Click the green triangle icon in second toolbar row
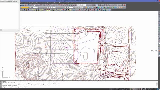The height and width of the screenshot is (90, 160). point(104,8)
